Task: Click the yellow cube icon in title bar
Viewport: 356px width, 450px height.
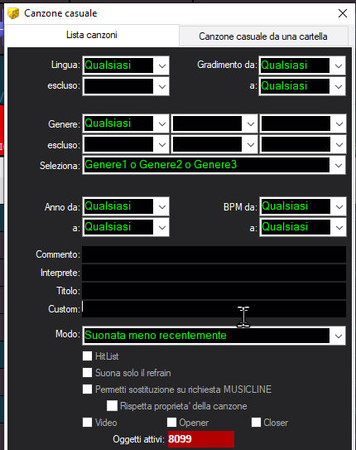Action: pyautogui.click(x=13, y=13)
